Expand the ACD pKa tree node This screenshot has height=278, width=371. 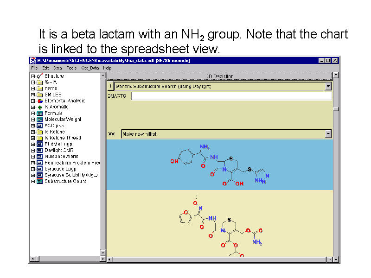click(x=33, y=126)
